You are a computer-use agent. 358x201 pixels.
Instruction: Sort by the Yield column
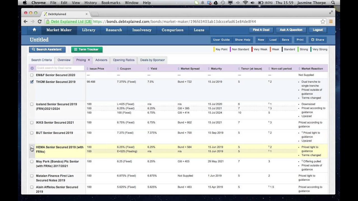(152, 68)
